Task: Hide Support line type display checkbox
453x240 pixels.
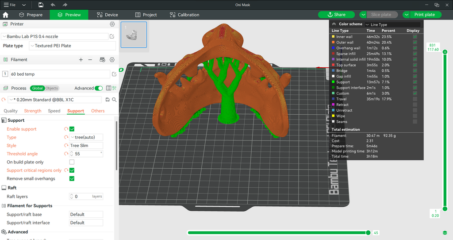Action: 415,82
